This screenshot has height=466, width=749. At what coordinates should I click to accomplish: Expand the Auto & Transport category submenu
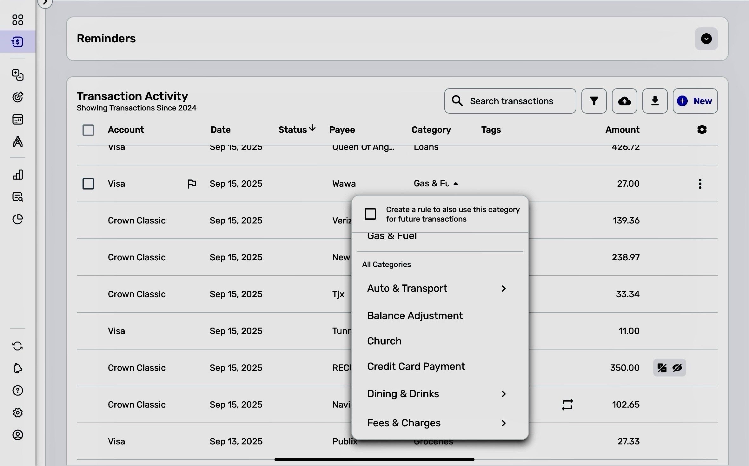point(503,288)
